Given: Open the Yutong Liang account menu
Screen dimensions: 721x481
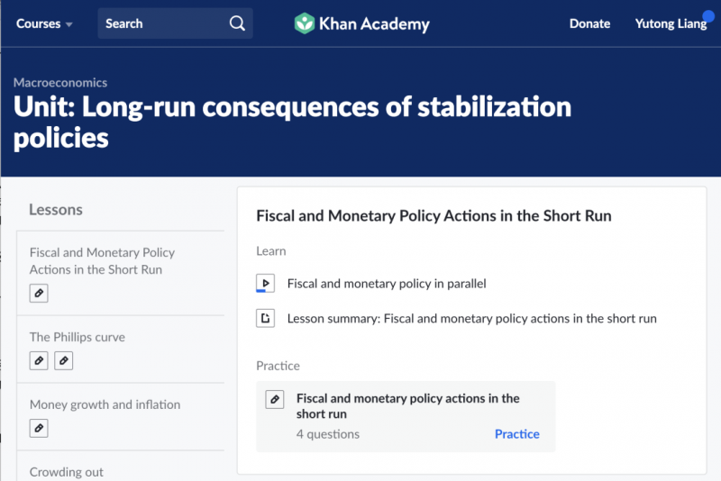Looking at the screenshot, I should [x=671, y=23].
